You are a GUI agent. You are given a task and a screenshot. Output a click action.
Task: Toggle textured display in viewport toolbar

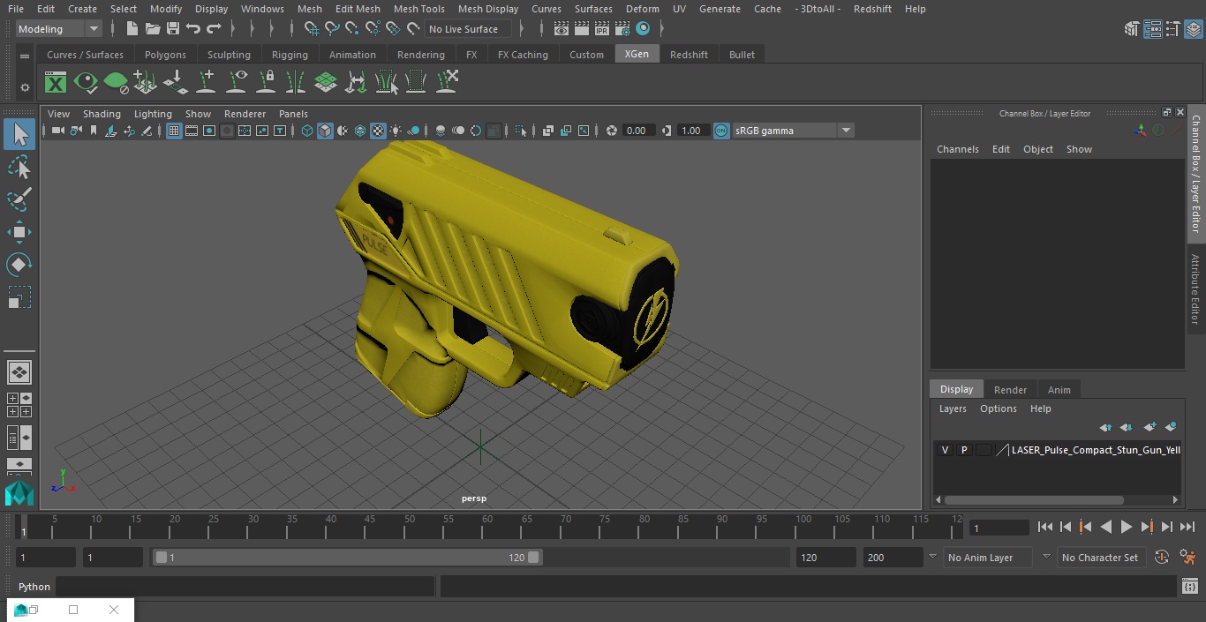tap(378, 131)
